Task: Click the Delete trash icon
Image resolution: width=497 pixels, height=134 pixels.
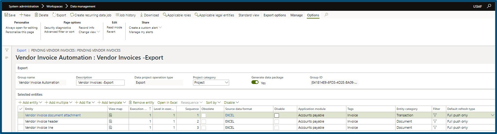Action: 36,15
